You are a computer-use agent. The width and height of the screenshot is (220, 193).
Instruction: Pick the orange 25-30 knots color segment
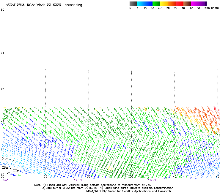pos(172,4)
